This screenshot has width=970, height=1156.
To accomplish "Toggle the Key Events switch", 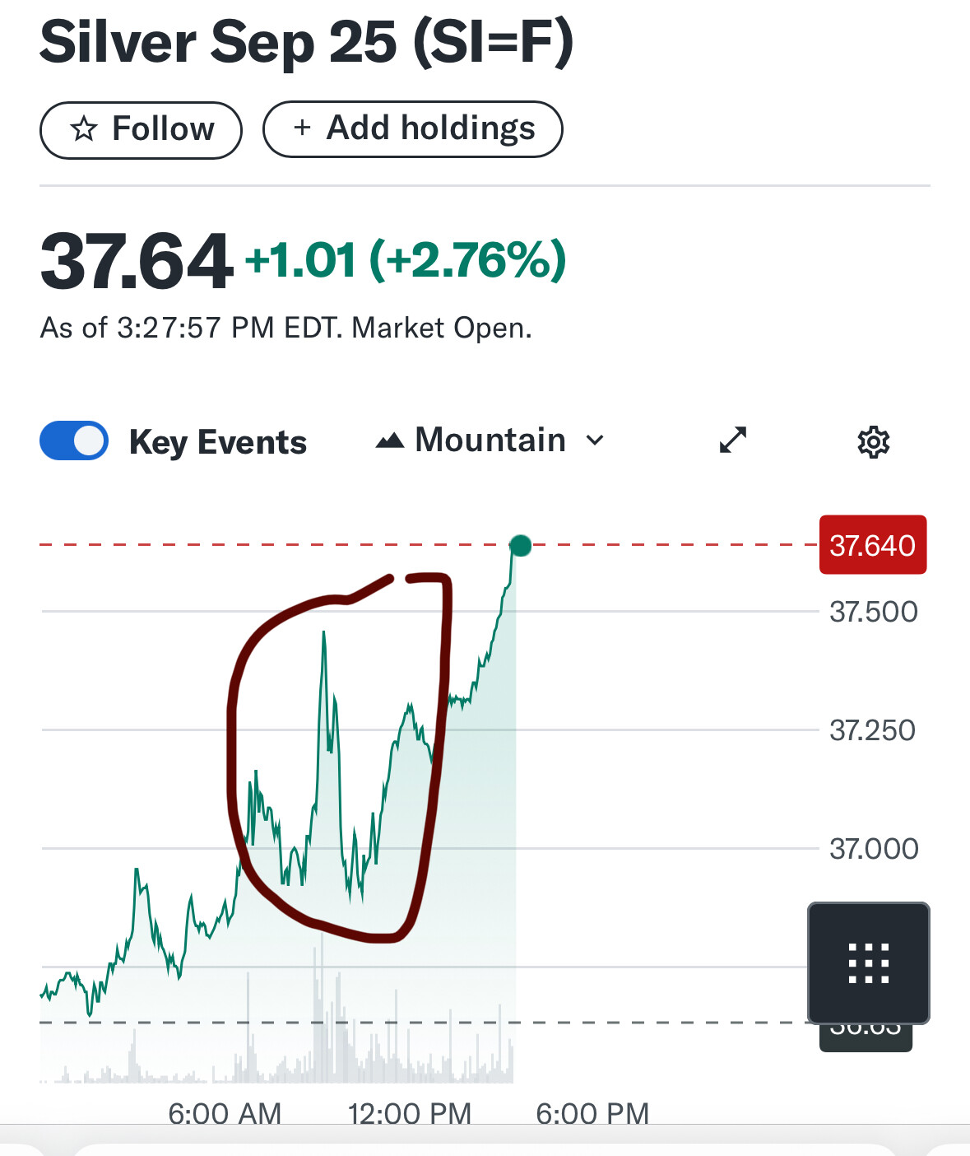I will [74, 440].
